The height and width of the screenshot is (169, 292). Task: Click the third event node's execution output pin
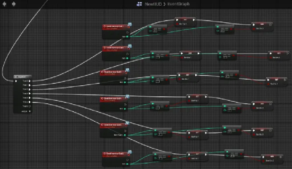125,78
